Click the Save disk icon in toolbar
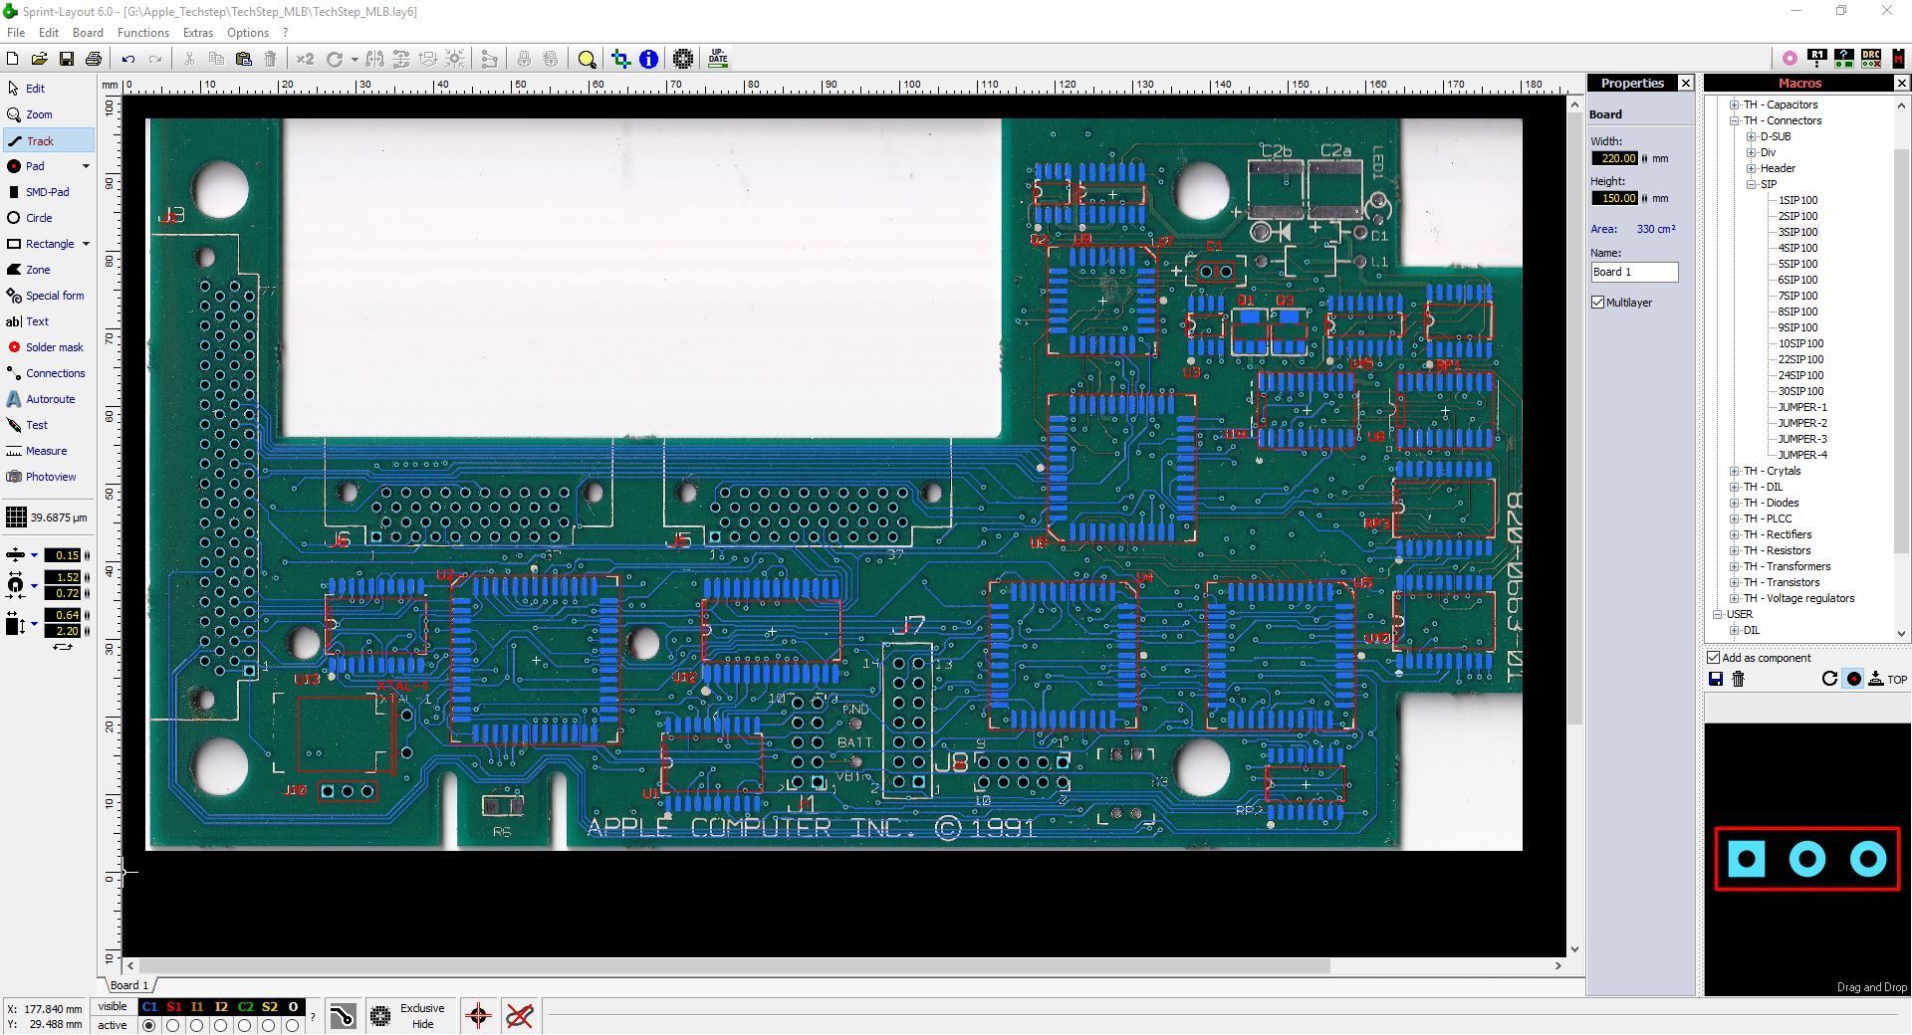1912x1035 pixels. tap(67, 59)
